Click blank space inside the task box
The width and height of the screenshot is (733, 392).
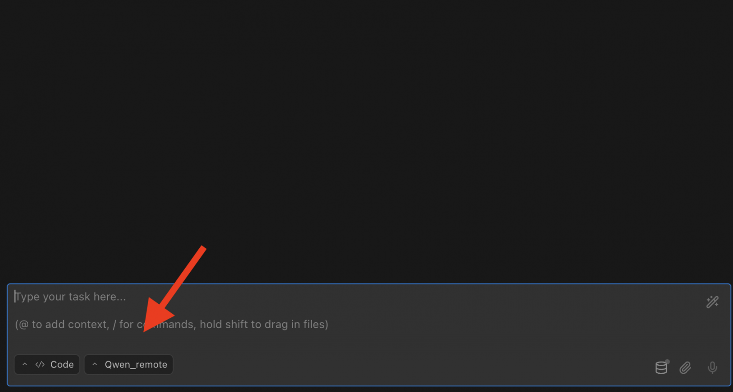click(423, 347)
